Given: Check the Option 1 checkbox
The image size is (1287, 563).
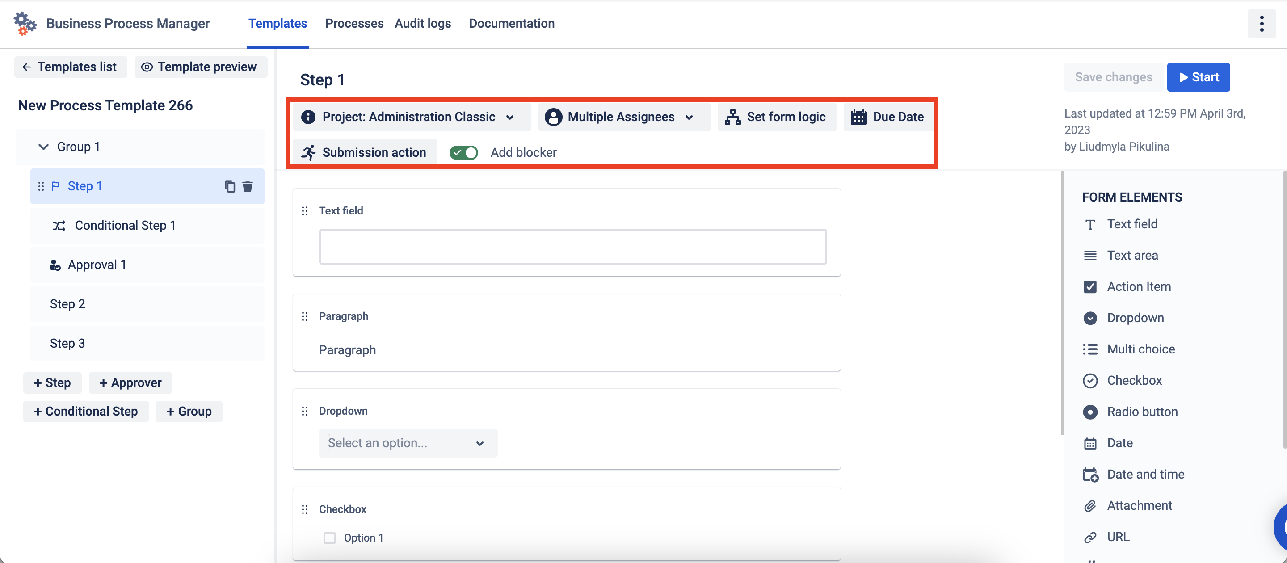Looking at the screenshot, I should pos(330,538).
